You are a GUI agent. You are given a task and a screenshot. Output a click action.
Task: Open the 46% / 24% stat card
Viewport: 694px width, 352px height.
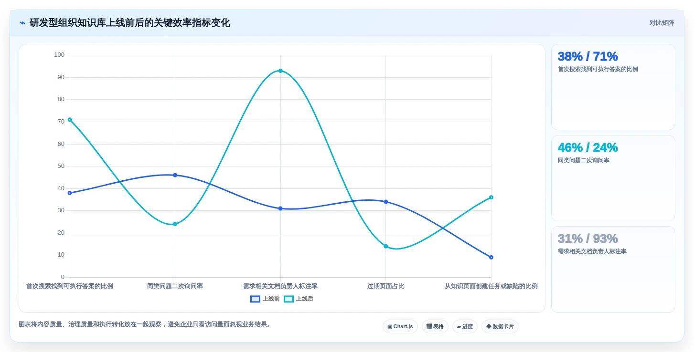tap(613, 178)
